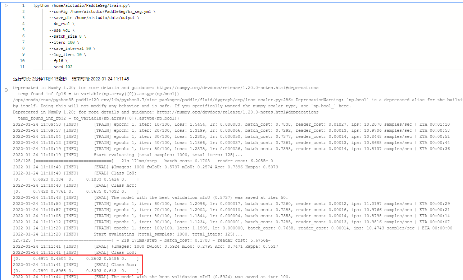Viewport: 463px width, 280px height.
Task: Click the TRAIN log line for iter 30/100
Action: [231, 136]
